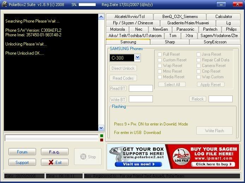Open the Sagem/Vodafone/Zte tab

pyautogui.click(x=219, y=36)
